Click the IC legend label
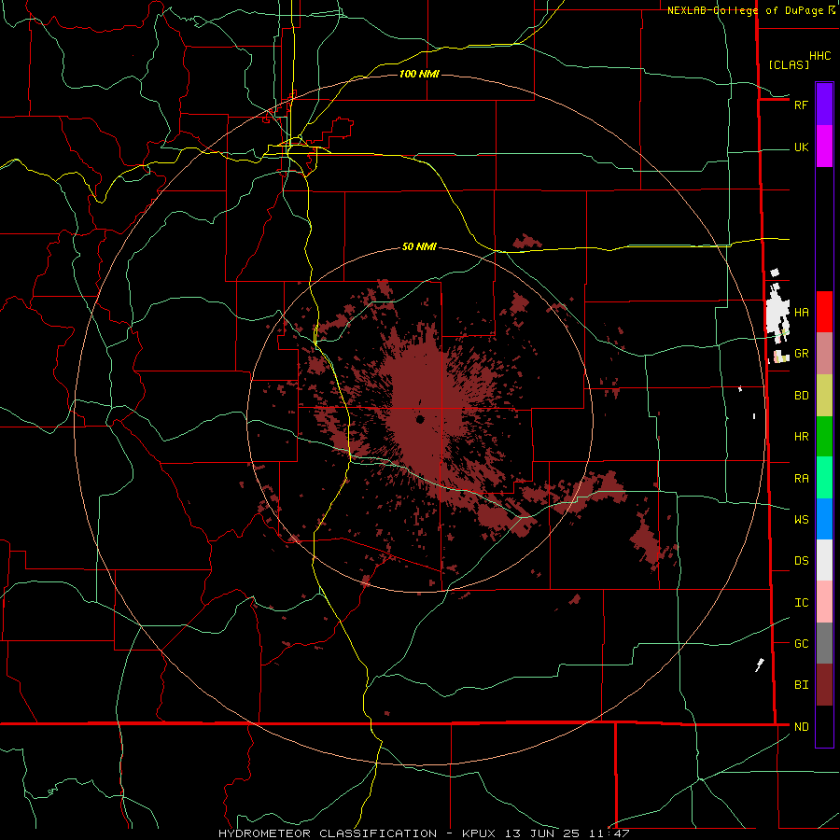840x840 pixels. coord(801,602)
